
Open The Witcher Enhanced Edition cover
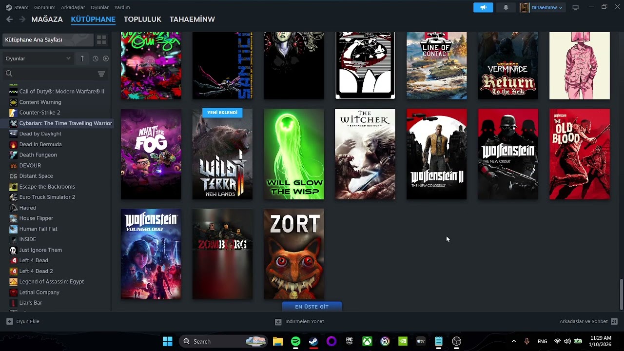pos(365,154)
